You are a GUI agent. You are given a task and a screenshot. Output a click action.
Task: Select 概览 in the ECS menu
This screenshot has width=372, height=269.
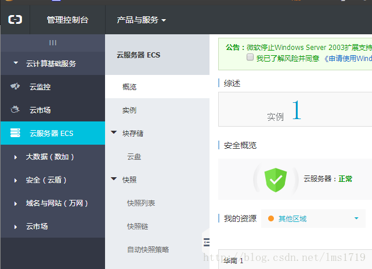(129, 87)
